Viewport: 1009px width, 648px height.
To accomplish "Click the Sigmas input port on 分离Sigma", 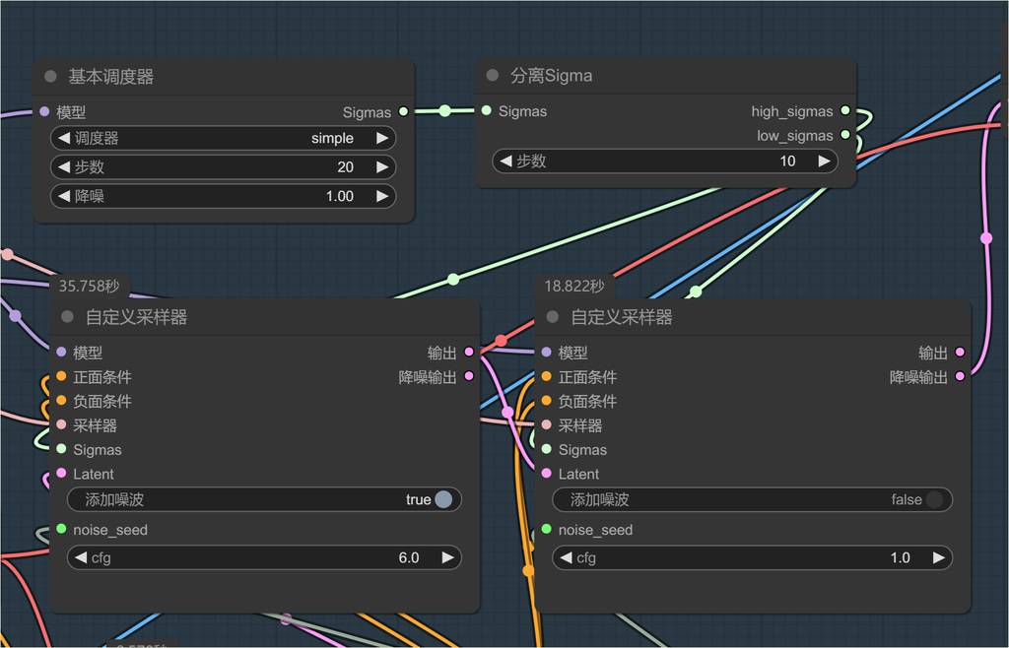I will click(487, 111).
